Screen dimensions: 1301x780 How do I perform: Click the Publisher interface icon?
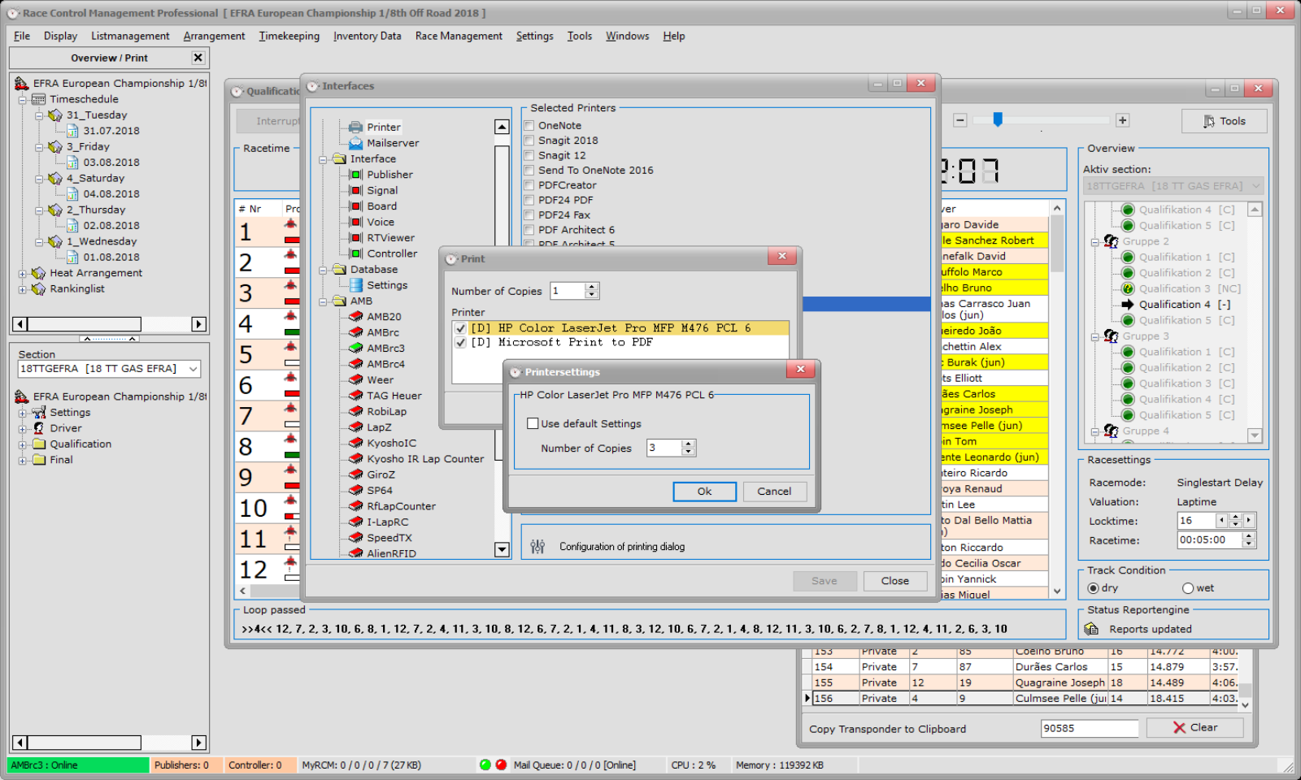tap(355, 175)
